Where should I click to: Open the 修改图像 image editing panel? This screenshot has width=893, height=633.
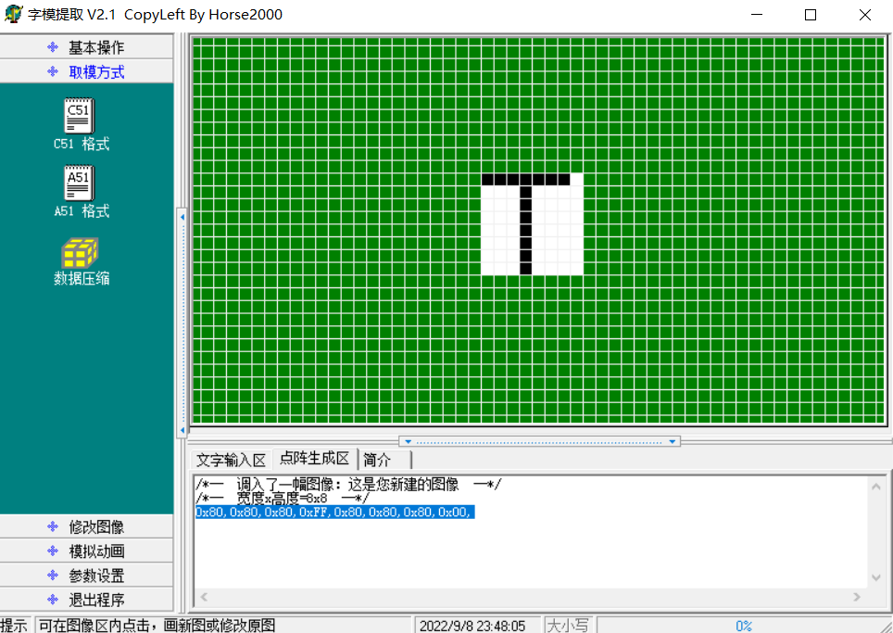click(88, 525)
